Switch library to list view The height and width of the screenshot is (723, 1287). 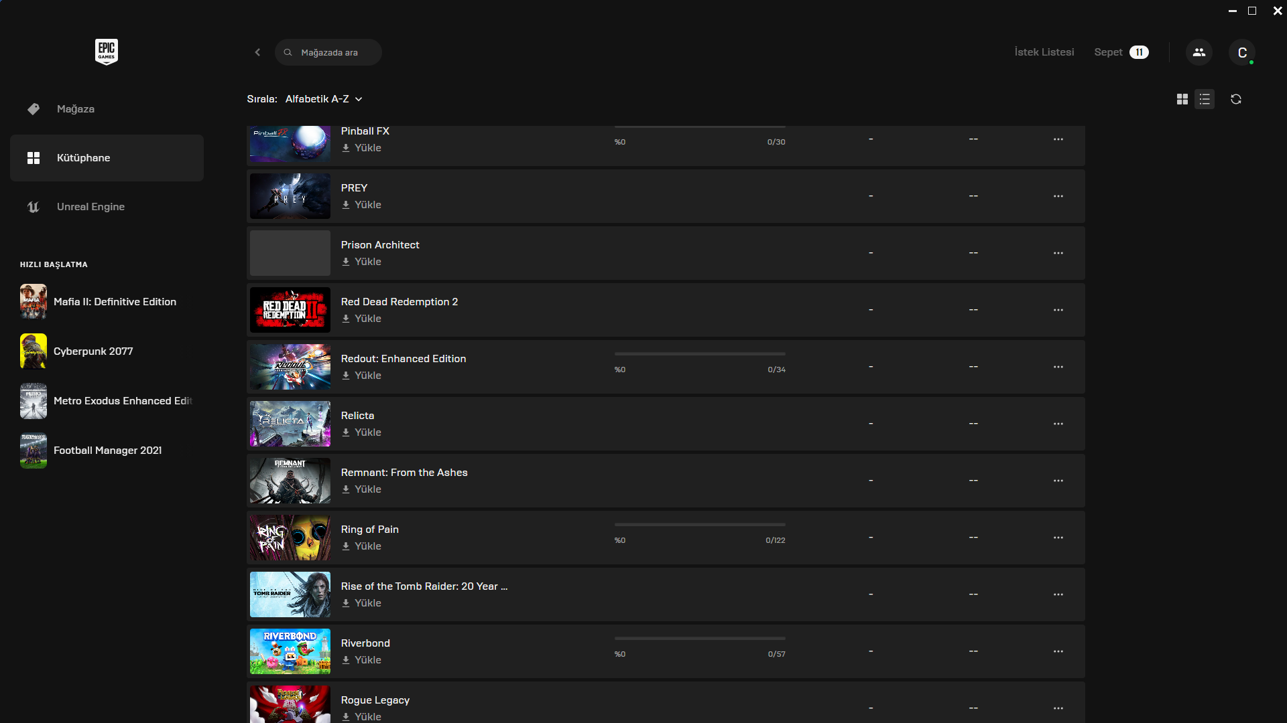point(1205,99)
